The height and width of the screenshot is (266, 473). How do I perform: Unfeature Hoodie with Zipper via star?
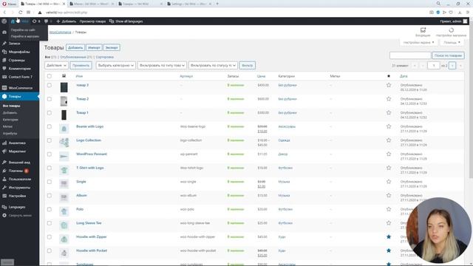[389, 237]
